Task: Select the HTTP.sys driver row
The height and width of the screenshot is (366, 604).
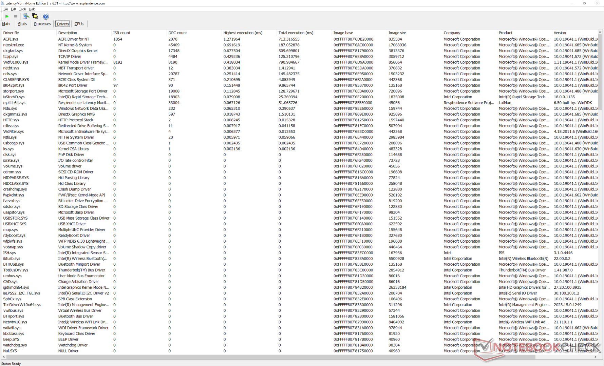Action: [300, 120]
